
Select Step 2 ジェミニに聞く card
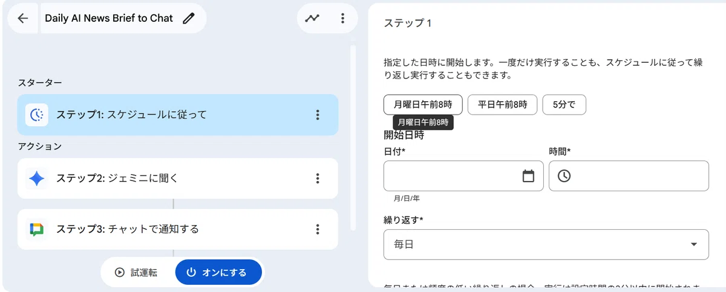tap(178, 179)
